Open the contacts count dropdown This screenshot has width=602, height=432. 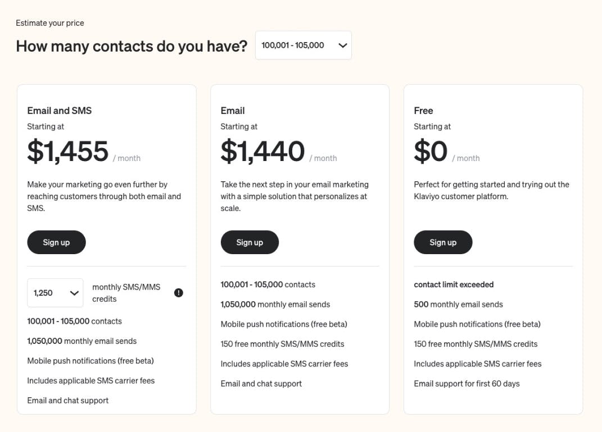(304, 45)
